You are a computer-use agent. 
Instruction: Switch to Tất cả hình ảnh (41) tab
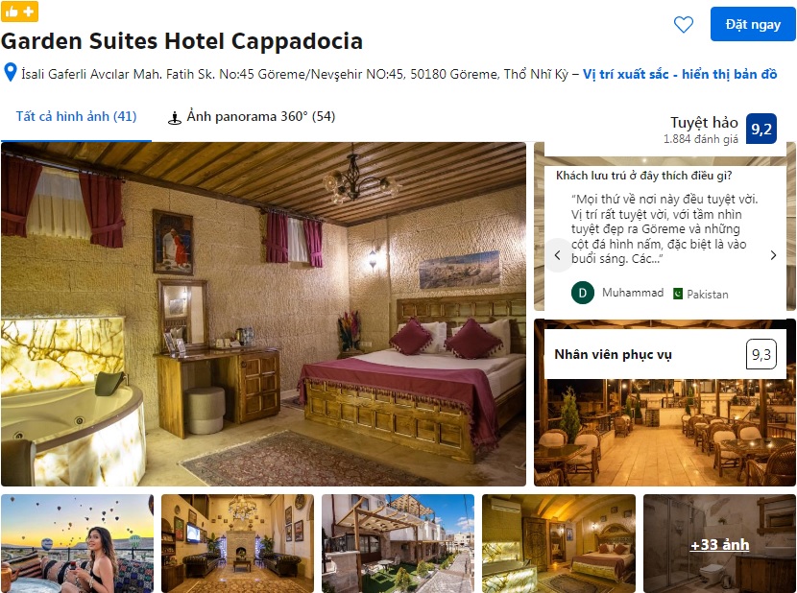76,116
